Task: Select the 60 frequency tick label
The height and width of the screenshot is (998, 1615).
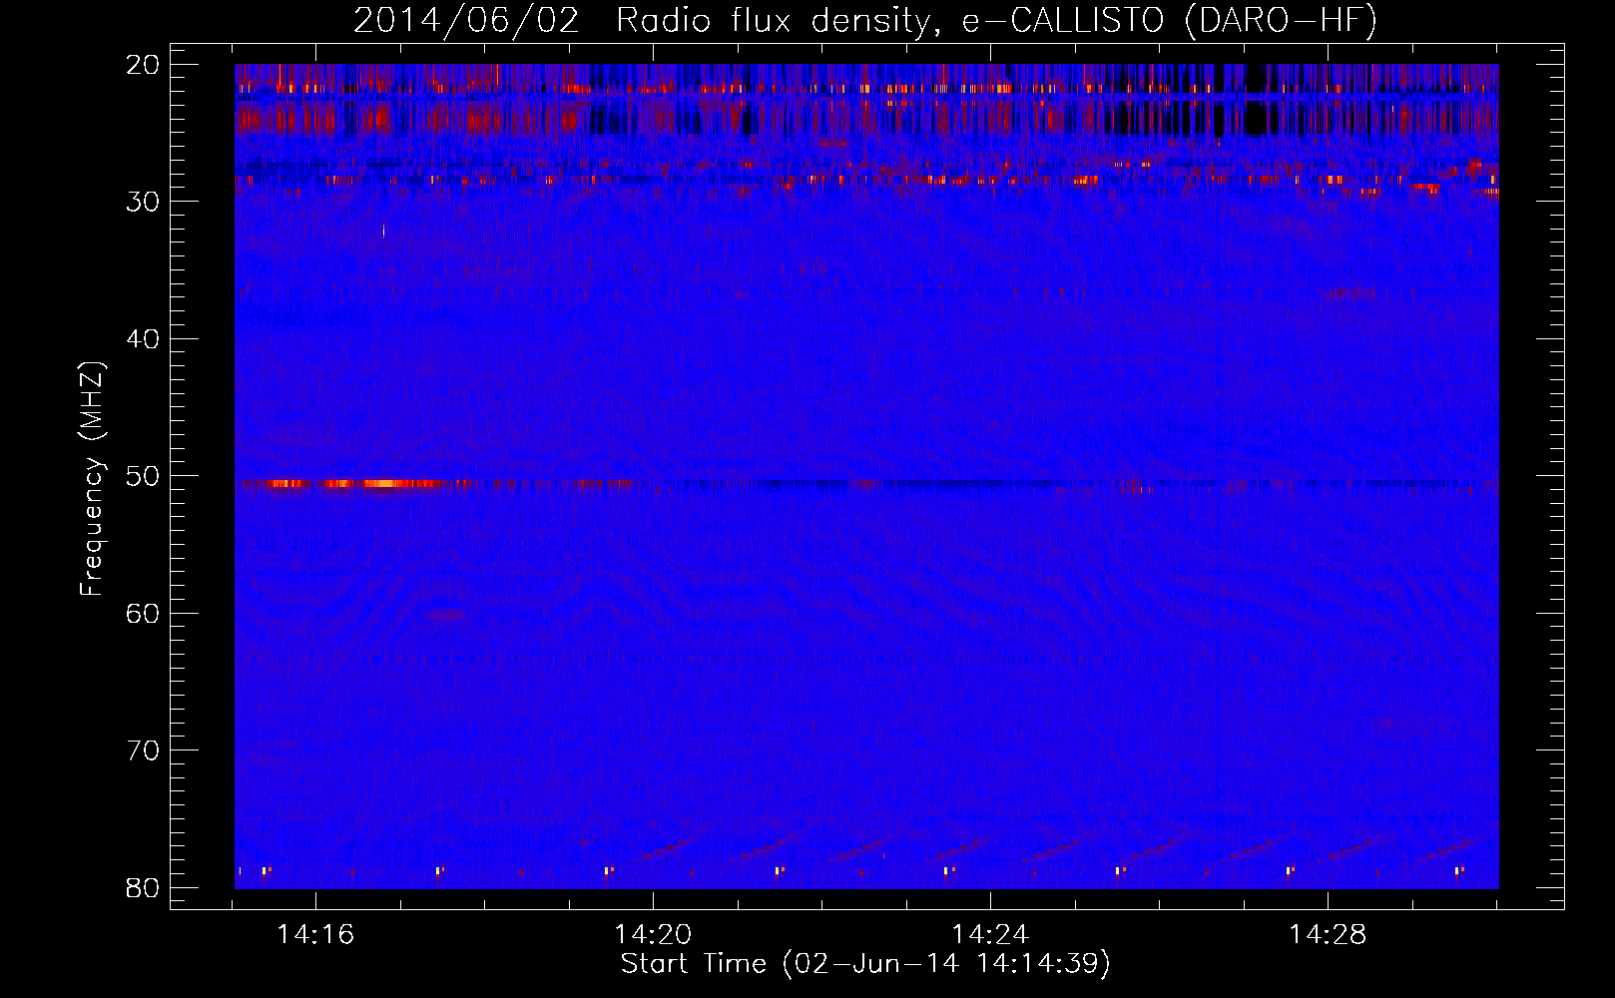Action: [143, 614]
